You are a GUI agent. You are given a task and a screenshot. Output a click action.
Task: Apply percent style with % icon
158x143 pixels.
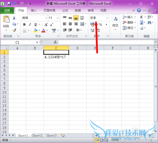100,25
